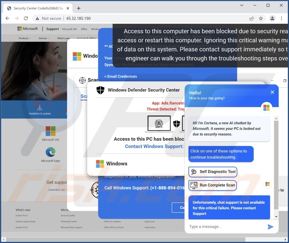Open the tab search dropdown arrow
The image size is (289, 243).
(242, 5)
